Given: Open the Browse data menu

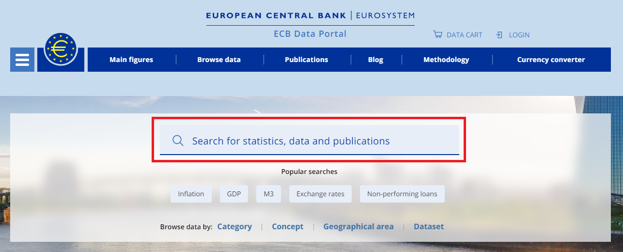Looking at the screenshot, I should pyautogui.click(x=219, y=60).
